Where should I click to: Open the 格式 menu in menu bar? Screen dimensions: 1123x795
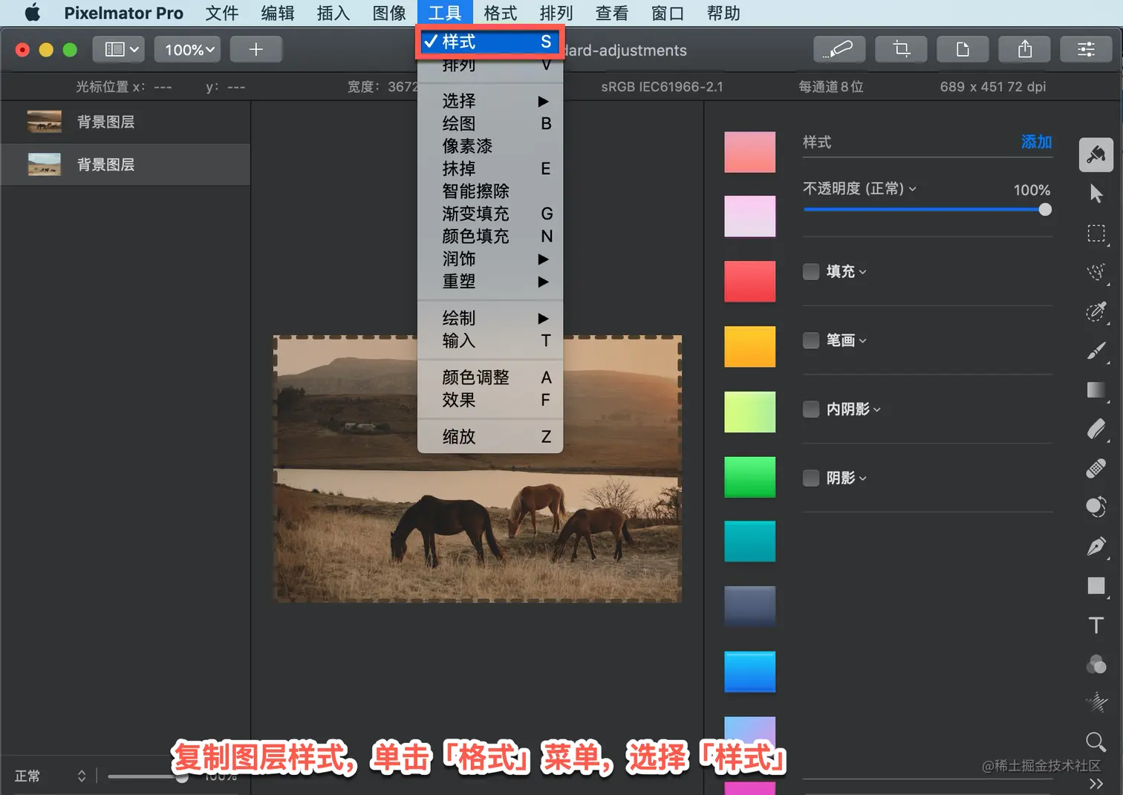pos(501,13)
